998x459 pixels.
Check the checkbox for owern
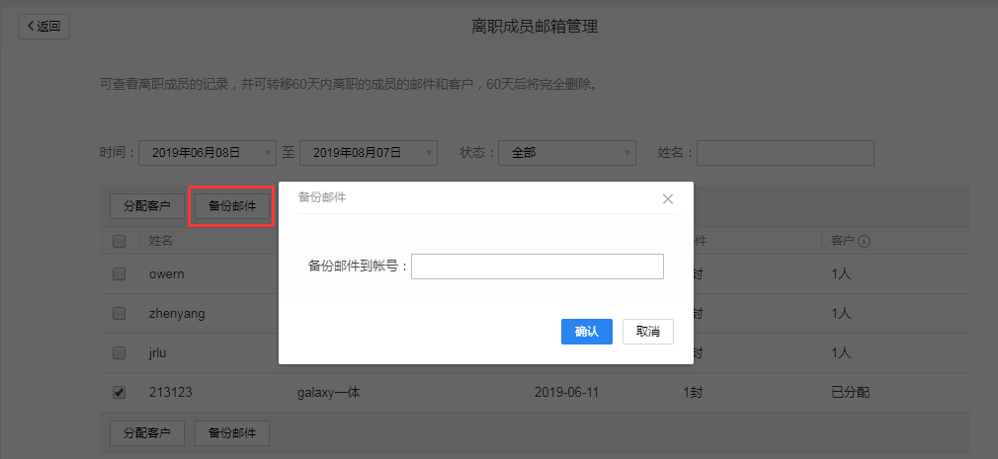click(120, 273)
